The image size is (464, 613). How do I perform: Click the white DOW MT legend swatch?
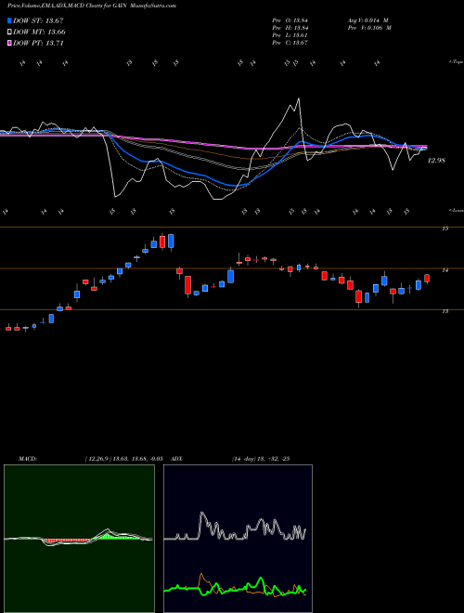(x=9, y=33)
